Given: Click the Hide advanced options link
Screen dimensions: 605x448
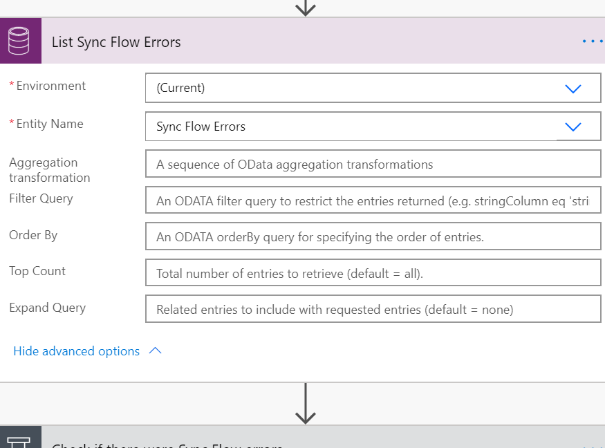Looking at the screenshot, I should pyautogui.click(x=76, y=351).
